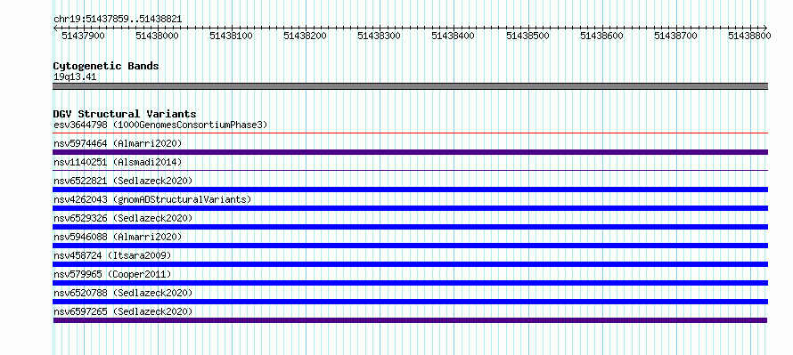Select the purple bar under nsv6597265
Image resolution: width=793 pixels, height=355 pixels.
tap(410, 320)
